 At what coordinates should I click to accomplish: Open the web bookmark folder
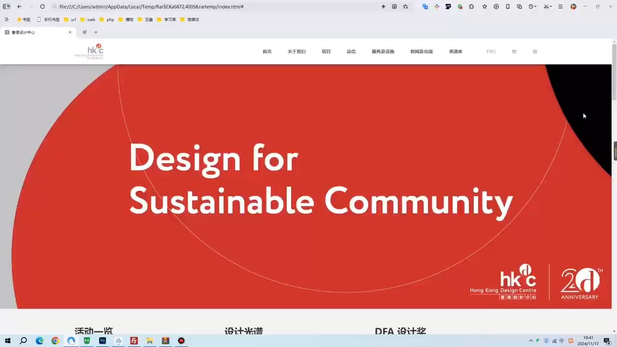click(87, 20)
